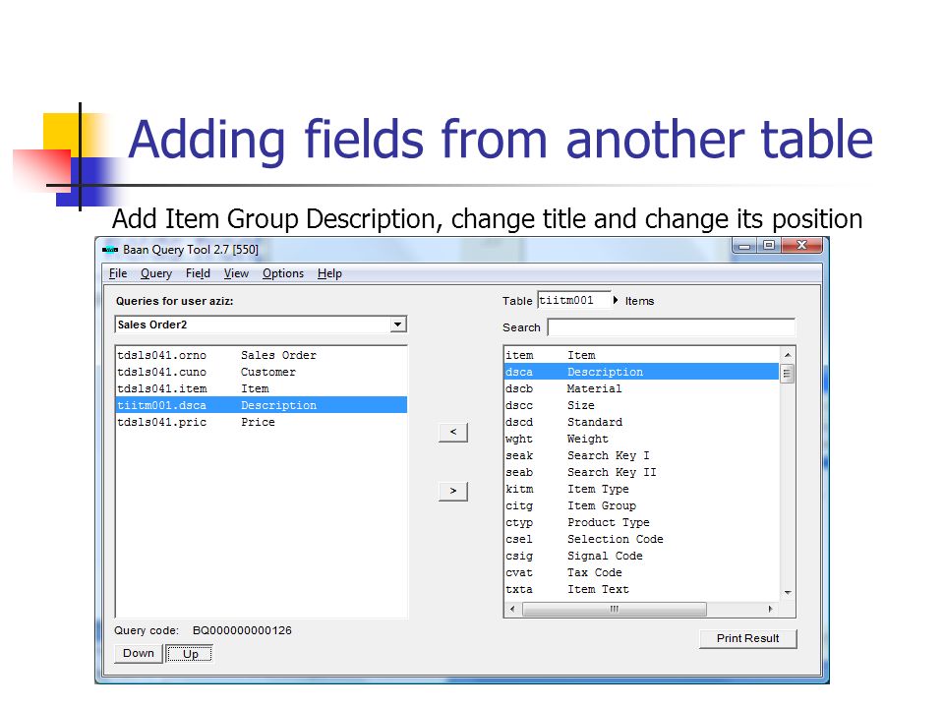Click the move-right '>' arrow button
944x708 pixels.
(452, 491)
